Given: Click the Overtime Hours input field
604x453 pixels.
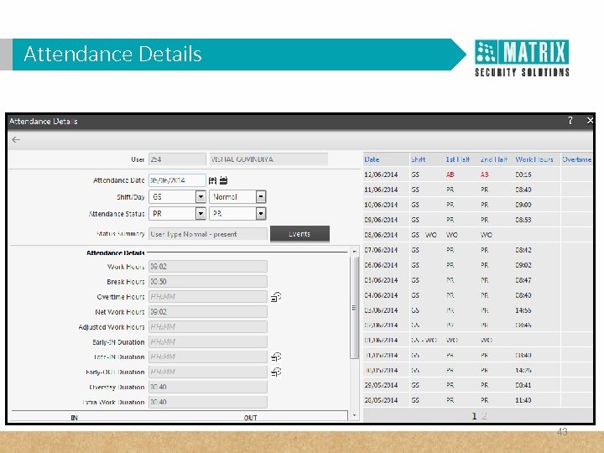Looking at the screenshot, I should pos(208,297).
